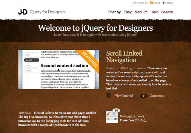The height and width of the screenshot is (133, 191).
Task: Click the purple podcast icon
Action: tap(164, 3)
